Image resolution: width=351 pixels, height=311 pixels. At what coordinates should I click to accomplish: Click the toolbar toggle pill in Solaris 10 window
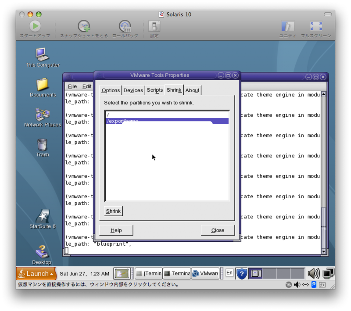(x=328, y=14)
